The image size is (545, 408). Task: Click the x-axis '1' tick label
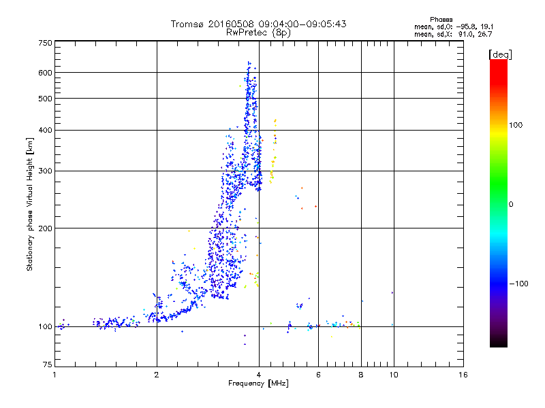(54, 375)
